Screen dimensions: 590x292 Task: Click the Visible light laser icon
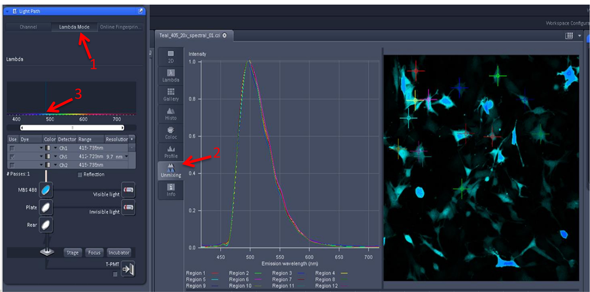point(128,190)
